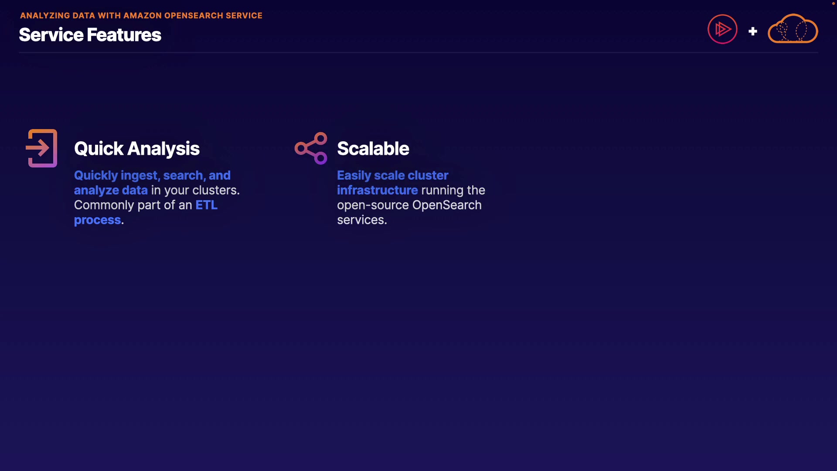Screen dimensions: 837x471
Task: Click the highlighted "Easily scale cluster" text
Action: tap(392, 175)
